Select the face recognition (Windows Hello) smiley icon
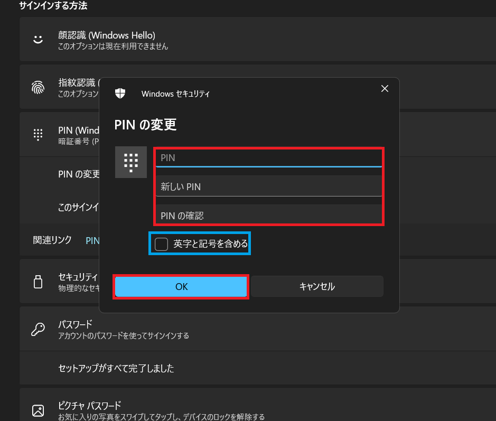496x421 pixels. 38,39
